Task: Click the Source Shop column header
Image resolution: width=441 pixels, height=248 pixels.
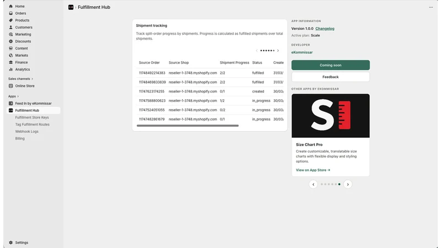Action: tap(179, 63)
